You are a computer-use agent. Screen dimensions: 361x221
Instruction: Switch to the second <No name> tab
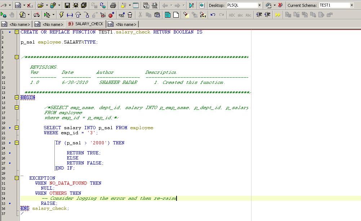click(x=49, y=24)
